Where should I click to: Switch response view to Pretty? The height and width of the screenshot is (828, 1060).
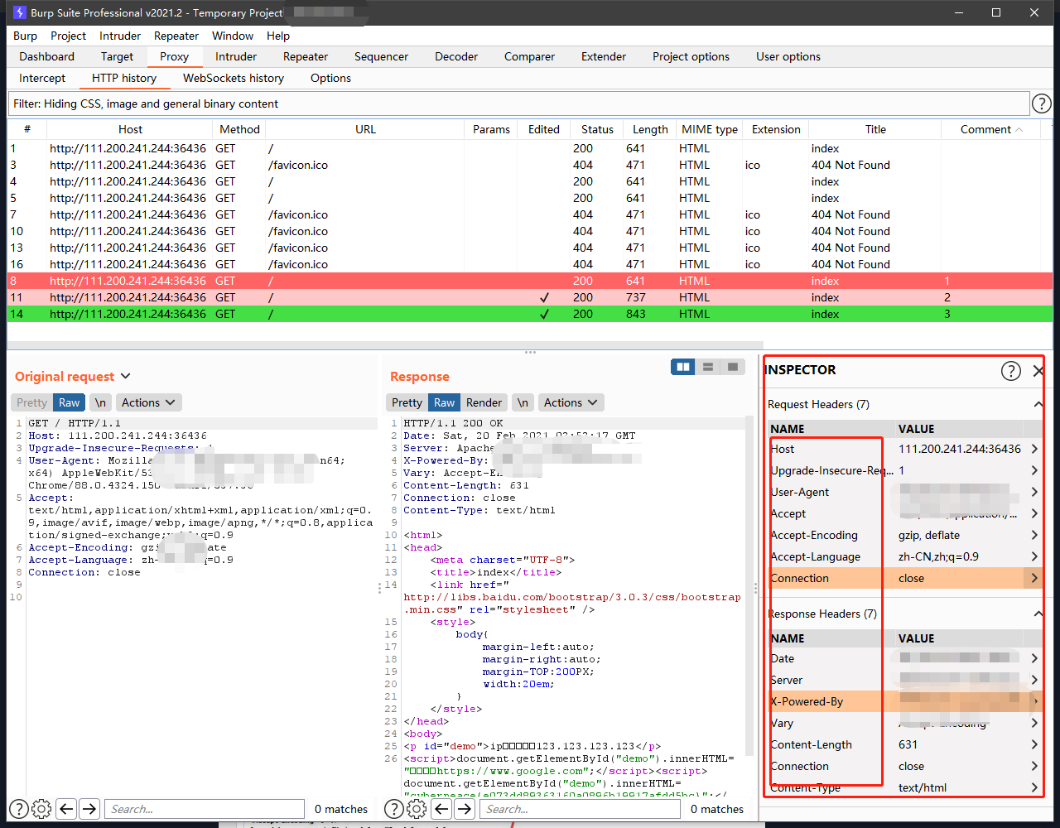(407, 402)
